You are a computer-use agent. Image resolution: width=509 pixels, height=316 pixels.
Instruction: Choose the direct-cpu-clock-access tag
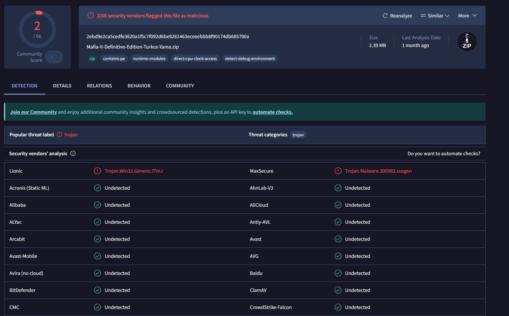(195, 59)
